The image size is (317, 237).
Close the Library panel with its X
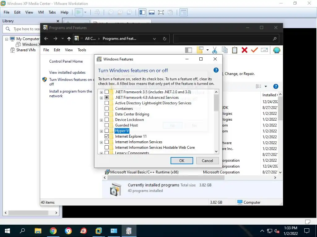coord(58,21)
